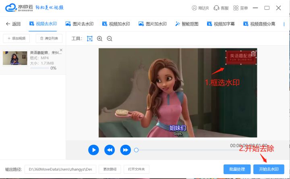290x179 pixels.
Task: Select the frame selection tool icon
Action: (x=90, y=39)
